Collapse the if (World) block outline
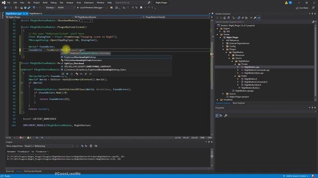318x178 pixels. pyautogui.click(x=22, y=83)
